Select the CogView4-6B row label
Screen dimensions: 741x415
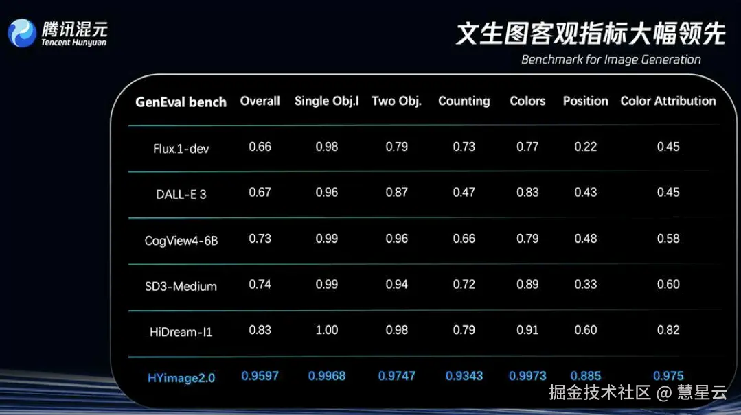click(181, 241)
